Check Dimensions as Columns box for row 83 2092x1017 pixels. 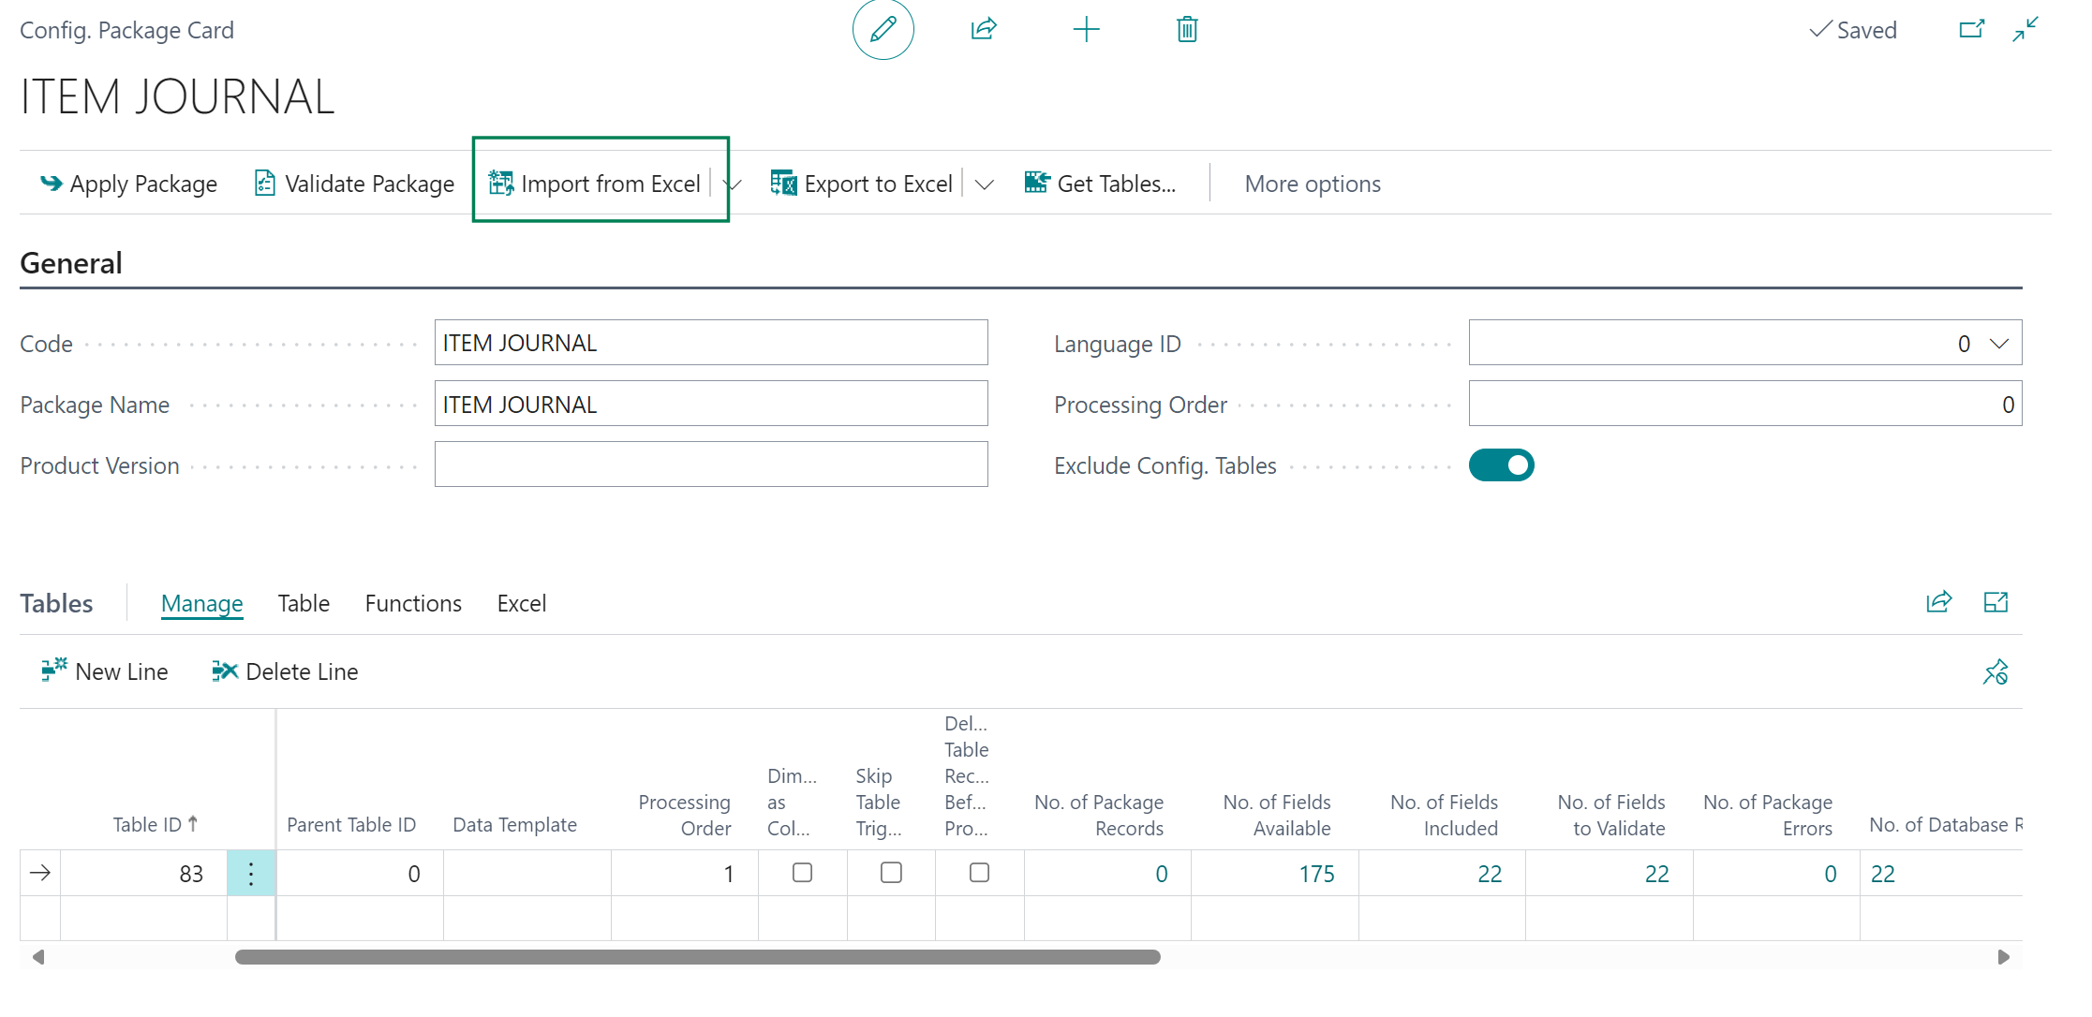click(x=802, y=873)
